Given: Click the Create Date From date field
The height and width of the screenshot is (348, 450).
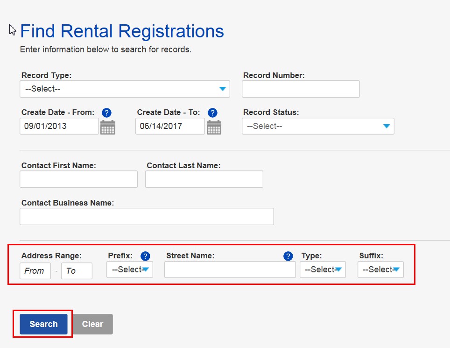Looking at the screenshot, I should tap(59, 126).
